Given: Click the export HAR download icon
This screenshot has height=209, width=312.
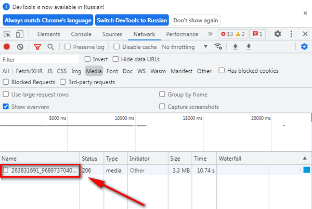Looking at the screenshot, I should pos(249,47).
